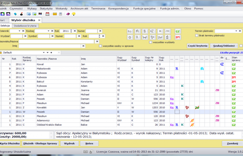This screenshot has height=156, width=243.
Task: Toggle the B filter button
Action: tap(145, 31)
